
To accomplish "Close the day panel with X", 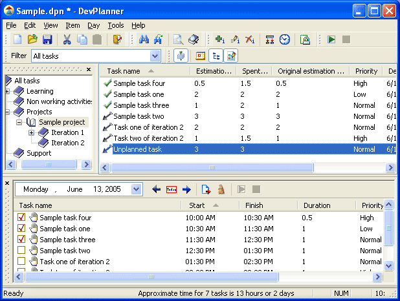I will 7,183.
